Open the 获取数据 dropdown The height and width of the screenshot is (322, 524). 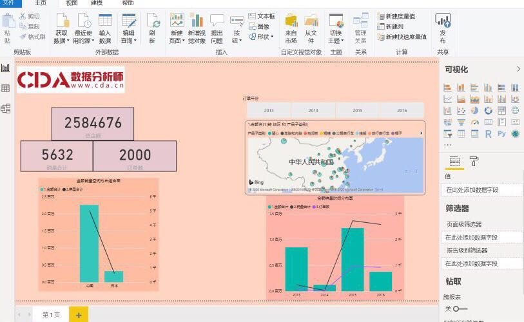61,28
